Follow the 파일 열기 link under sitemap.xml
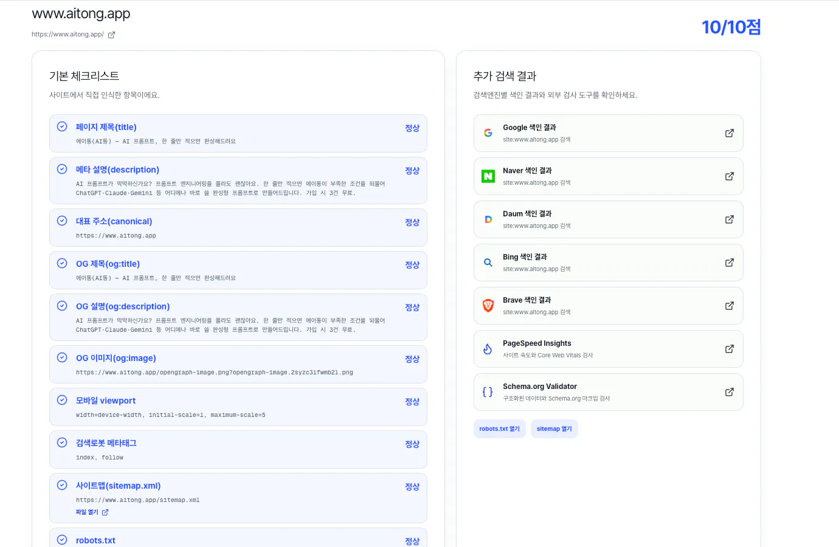Screen dimensions: 839x547 92,512
